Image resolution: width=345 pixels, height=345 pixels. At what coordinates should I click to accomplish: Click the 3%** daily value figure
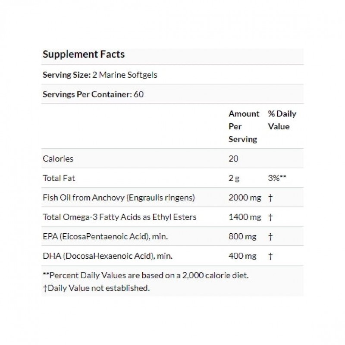pos(277,178)
